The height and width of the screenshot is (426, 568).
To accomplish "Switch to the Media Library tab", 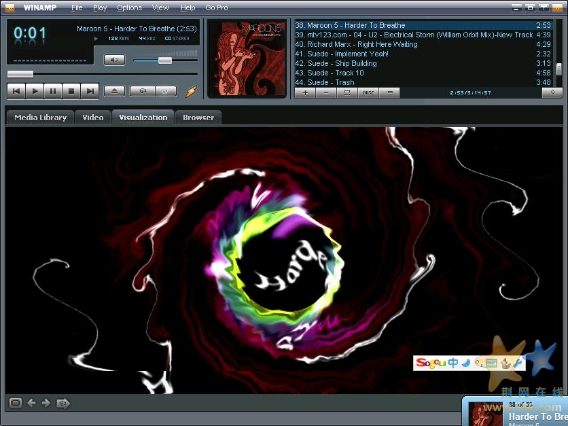I will tap(40, 118).
